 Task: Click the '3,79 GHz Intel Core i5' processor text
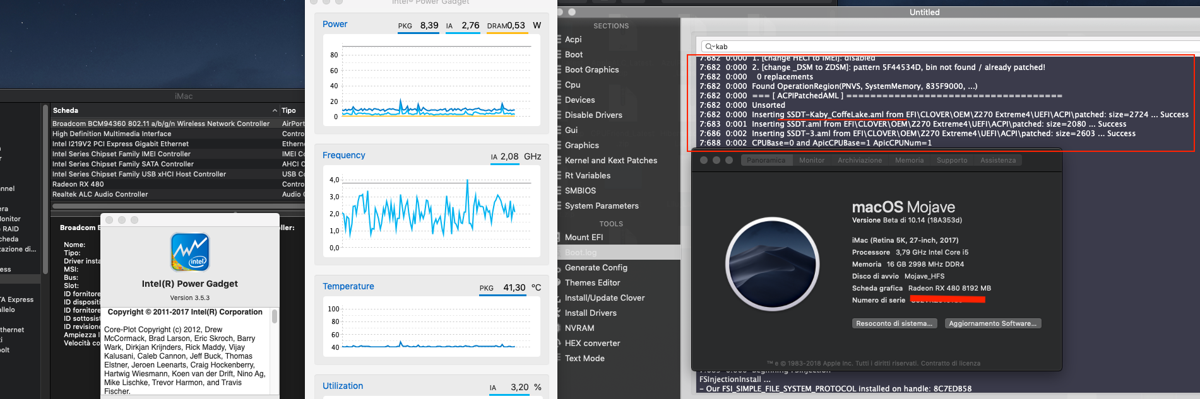click(x=932, y=252)
